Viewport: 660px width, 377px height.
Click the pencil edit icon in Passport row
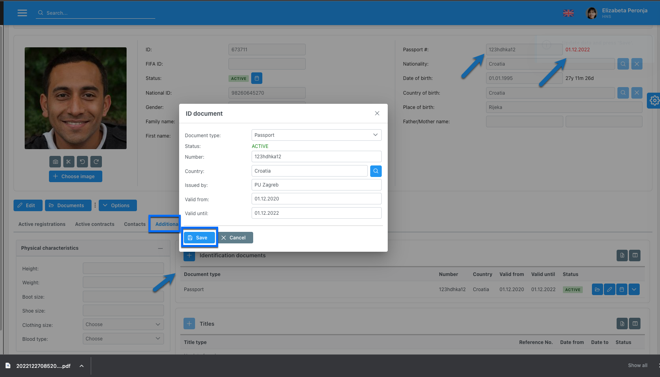point(609,290)
